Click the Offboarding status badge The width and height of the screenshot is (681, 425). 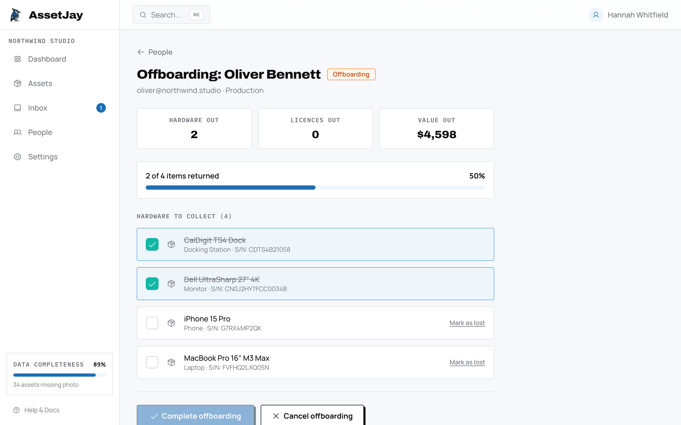[351, 74]
